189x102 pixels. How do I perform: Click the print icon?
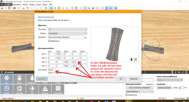[x=9, y=8]
